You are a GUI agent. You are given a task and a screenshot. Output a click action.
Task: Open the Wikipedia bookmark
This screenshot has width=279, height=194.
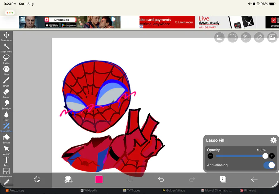[89, 191]
